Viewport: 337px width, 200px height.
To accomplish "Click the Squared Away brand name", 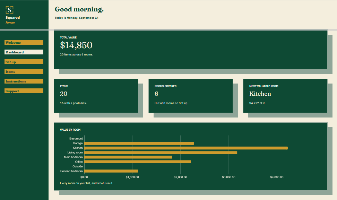I will tap(13, 20).
